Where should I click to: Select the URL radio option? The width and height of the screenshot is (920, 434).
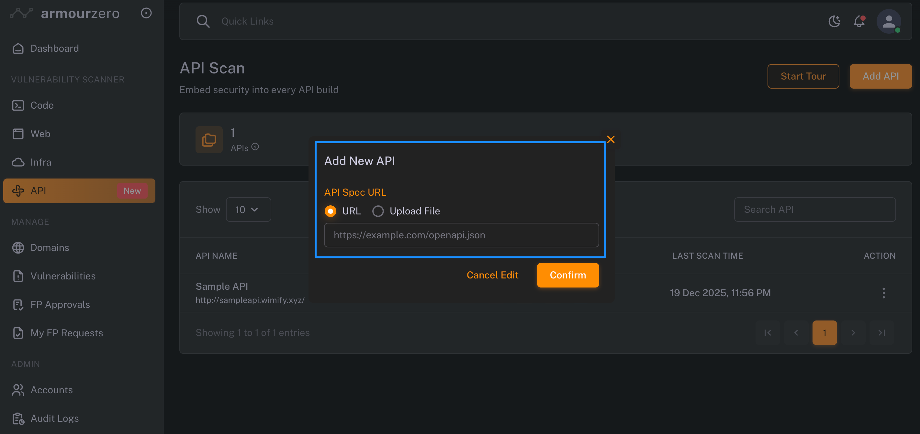331,211
